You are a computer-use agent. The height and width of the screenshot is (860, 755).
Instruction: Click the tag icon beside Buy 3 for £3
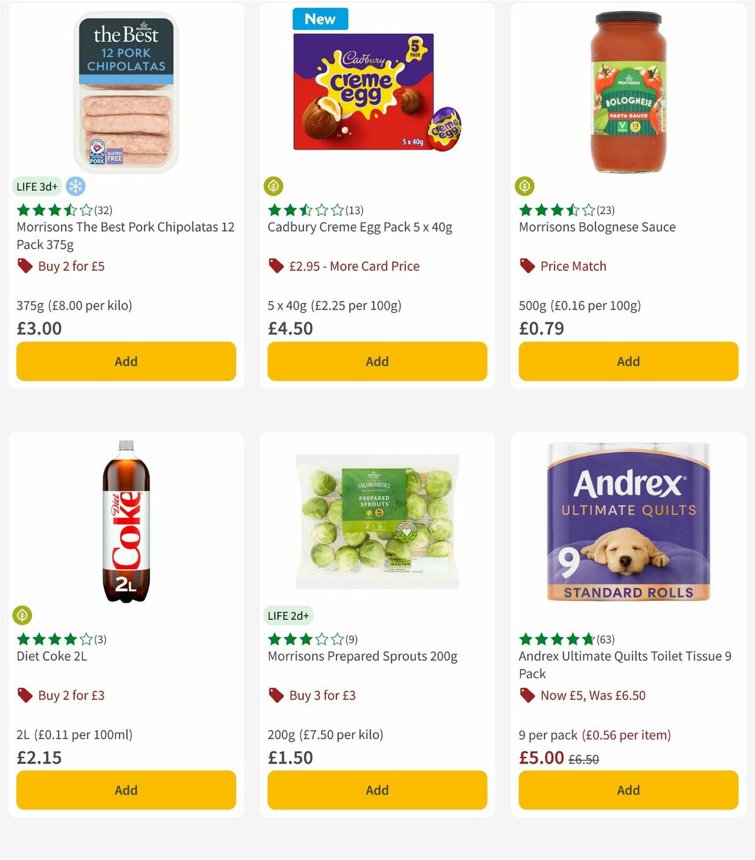[x=276, y=695]
